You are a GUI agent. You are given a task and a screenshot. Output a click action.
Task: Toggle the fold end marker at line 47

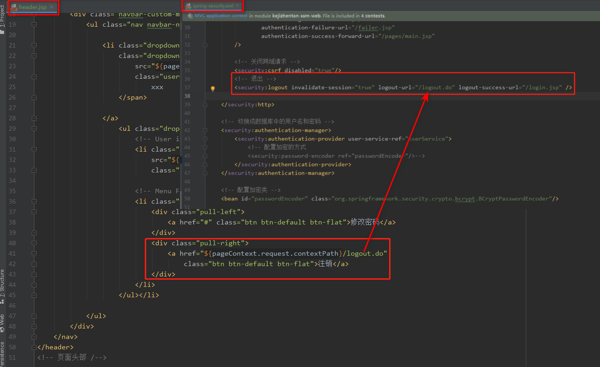click(34, 316)
